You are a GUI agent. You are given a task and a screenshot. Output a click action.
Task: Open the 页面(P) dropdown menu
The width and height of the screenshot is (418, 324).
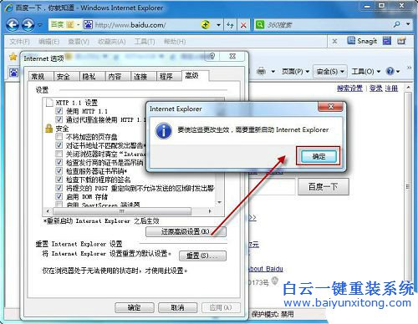click(x=295, y=72)
